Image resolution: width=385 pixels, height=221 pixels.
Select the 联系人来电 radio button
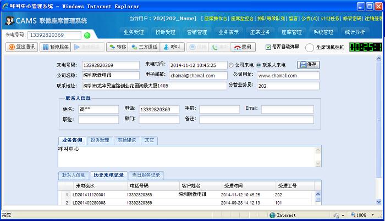pyautogui.click(x=258, y=65)
